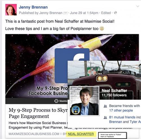
Task: Open the MAXIMIZESOCIALBUSINESS.COM source link
Action: [x=34, y=134]
